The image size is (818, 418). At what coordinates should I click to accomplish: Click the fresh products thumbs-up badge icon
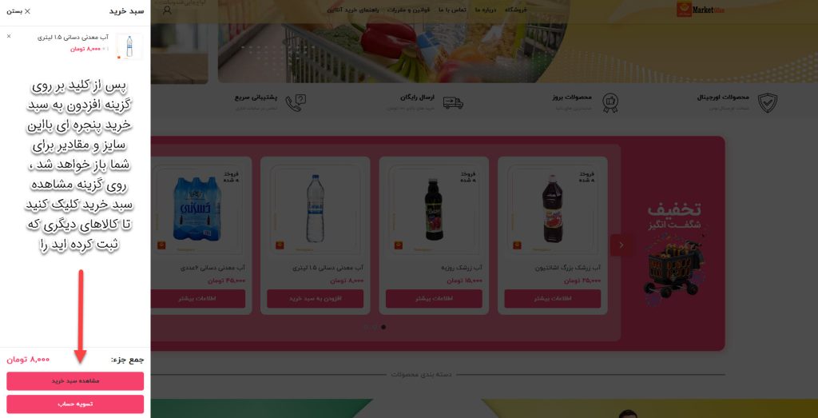coord(610,103)
